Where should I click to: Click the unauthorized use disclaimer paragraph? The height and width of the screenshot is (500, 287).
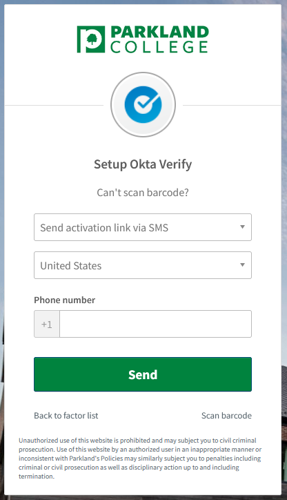click(140, 459)
